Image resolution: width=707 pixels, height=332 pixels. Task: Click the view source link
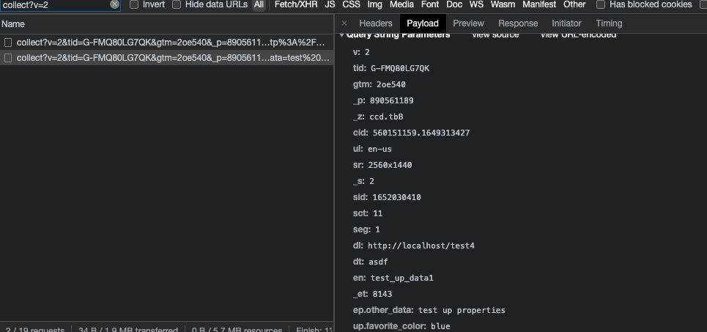[x=495, y=35]
